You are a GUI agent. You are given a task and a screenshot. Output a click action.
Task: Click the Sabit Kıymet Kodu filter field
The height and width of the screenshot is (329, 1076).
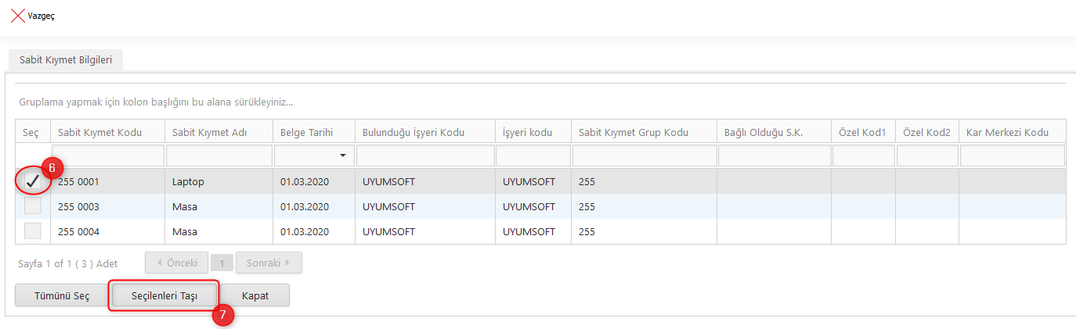(x=108, y=156)
